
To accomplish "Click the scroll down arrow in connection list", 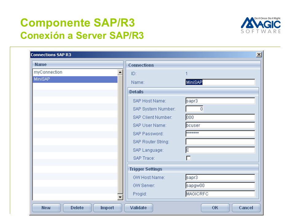I will click(120, 197).
